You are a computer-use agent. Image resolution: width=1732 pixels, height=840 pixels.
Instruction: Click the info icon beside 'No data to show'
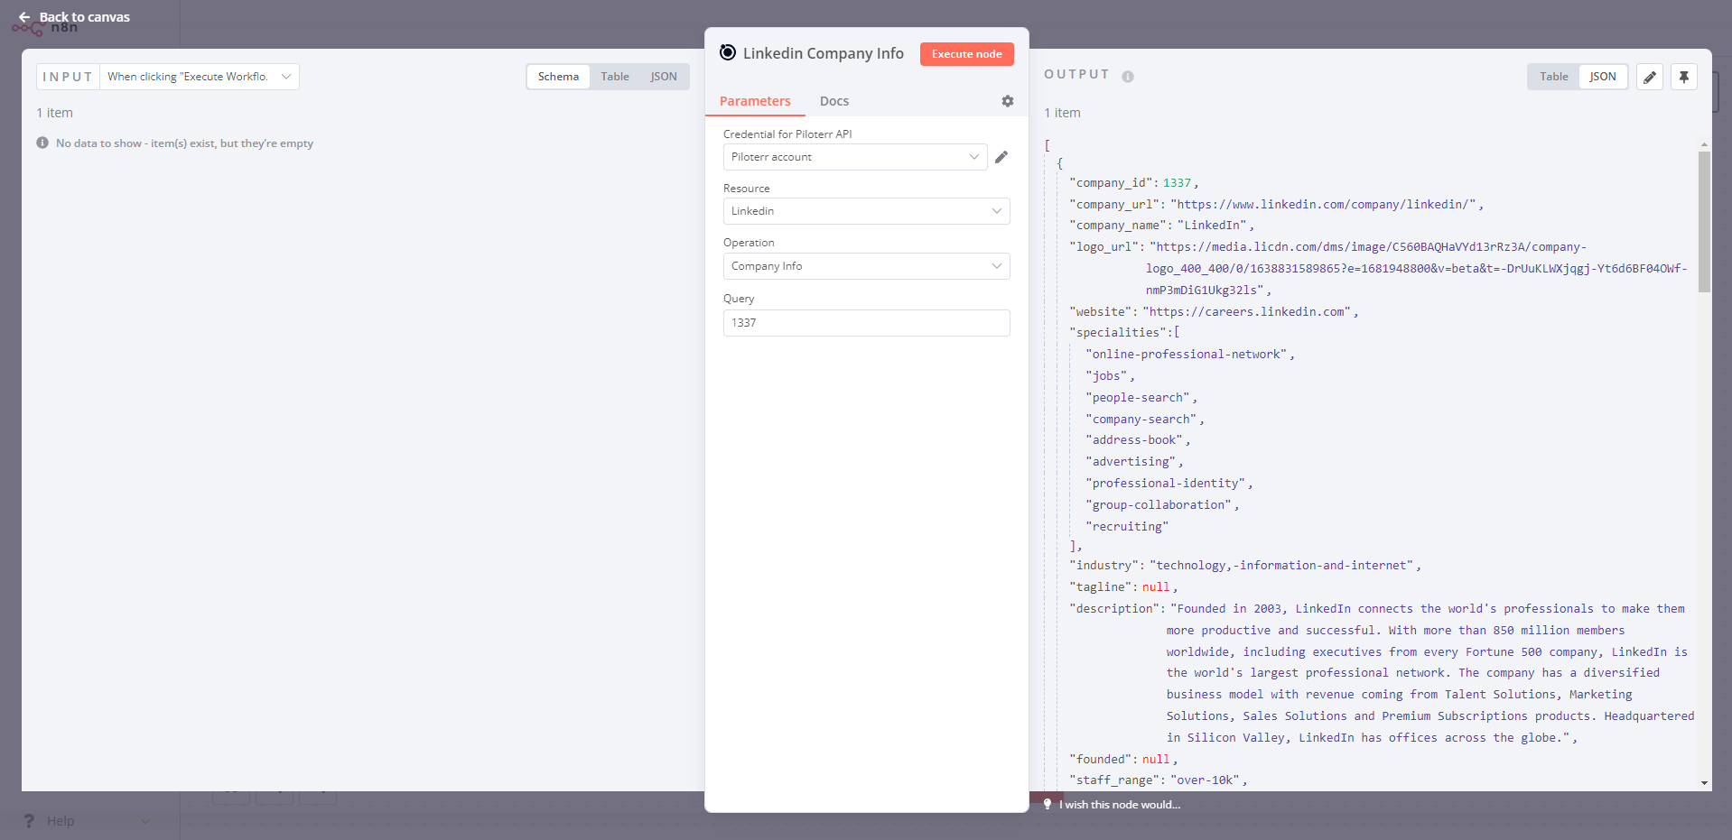pos(42,143)
